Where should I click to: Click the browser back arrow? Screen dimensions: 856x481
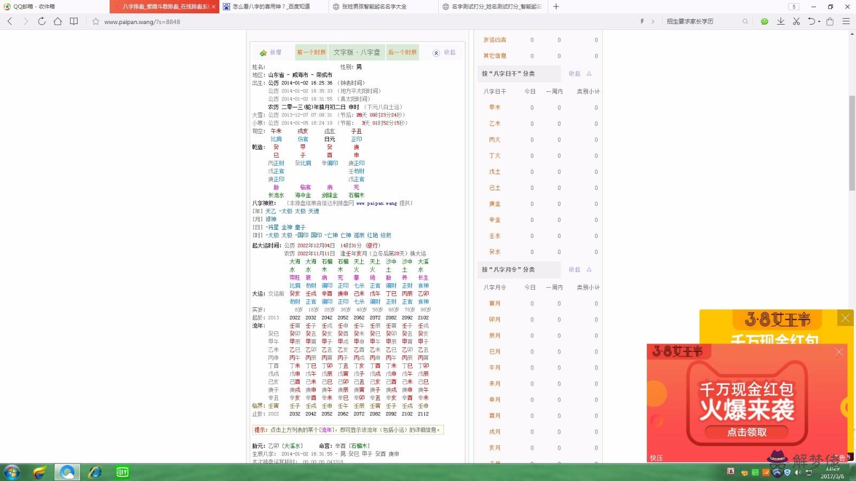click(10, 21)
